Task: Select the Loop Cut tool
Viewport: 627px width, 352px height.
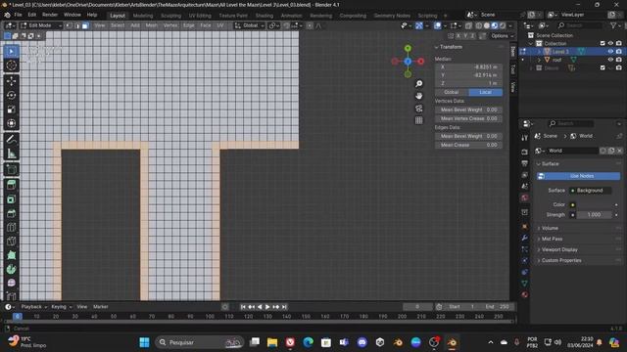Action: (11, 228)
